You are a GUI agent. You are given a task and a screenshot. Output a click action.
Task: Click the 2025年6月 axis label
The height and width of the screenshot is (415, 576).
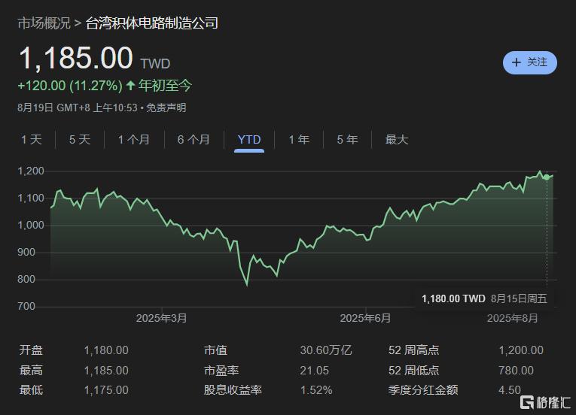[x=365, y=318]
